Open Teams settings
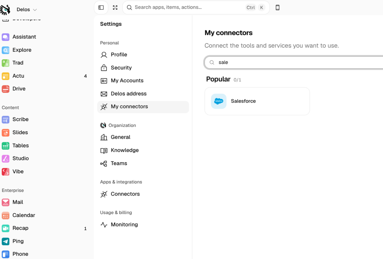The width and height of the screenshot is (383, 259). 143,163
